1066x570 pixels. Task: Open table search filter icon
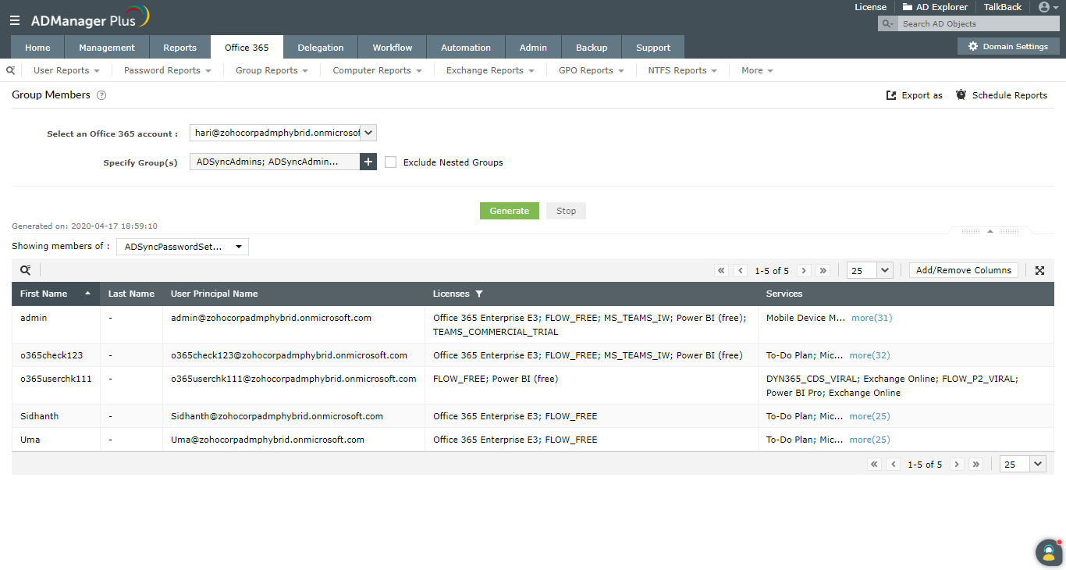(25, 270)
